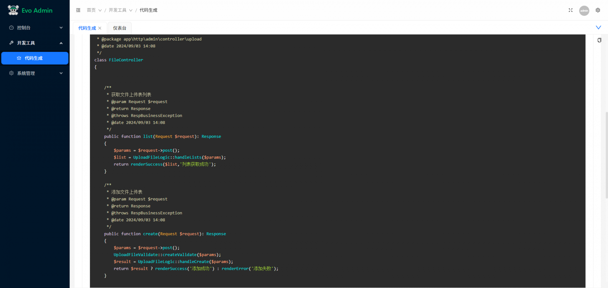Click the FileController class name

[126, 60]
